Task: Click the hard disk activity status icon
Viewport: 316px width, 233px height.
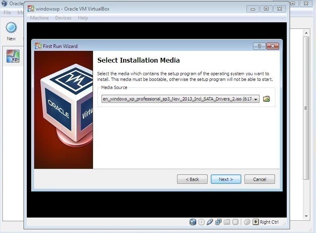Action: [193, 222]
